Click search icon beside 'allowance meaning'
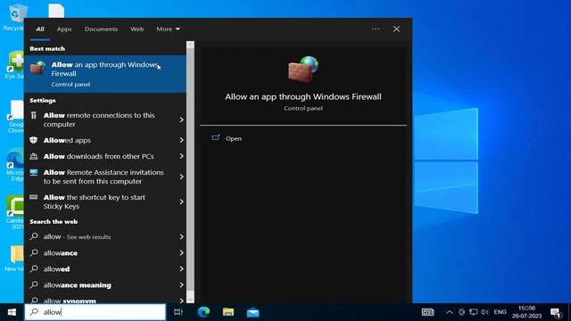The image size is (571, 321). click(34, 284)
